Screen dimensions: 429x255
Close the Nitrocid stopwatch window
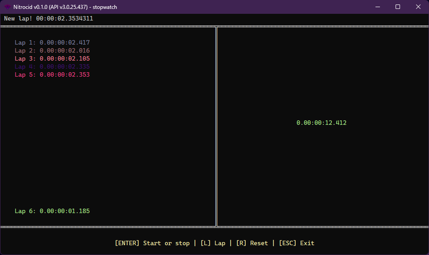418,7
